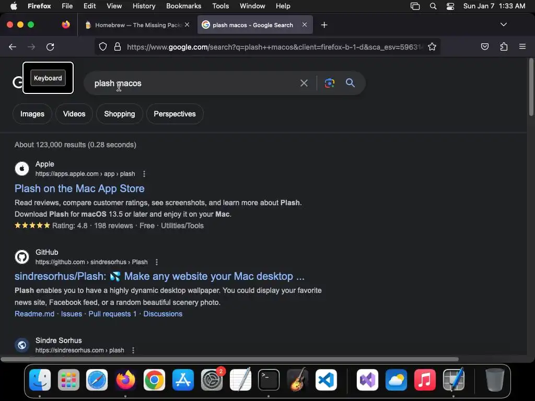Filter results by Images
535x401 pixels.
(x=32, y=114)
